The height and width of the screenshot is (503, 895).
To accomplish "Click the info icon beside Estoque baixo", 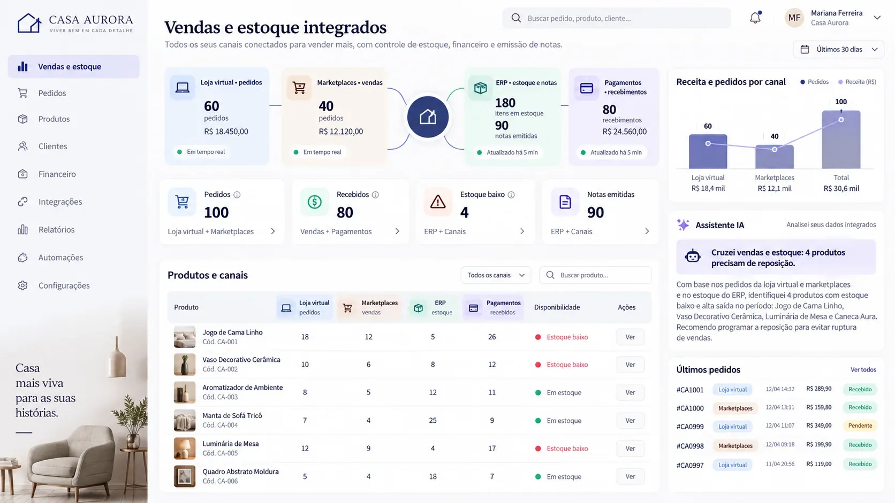I will (x=511, y=195).
